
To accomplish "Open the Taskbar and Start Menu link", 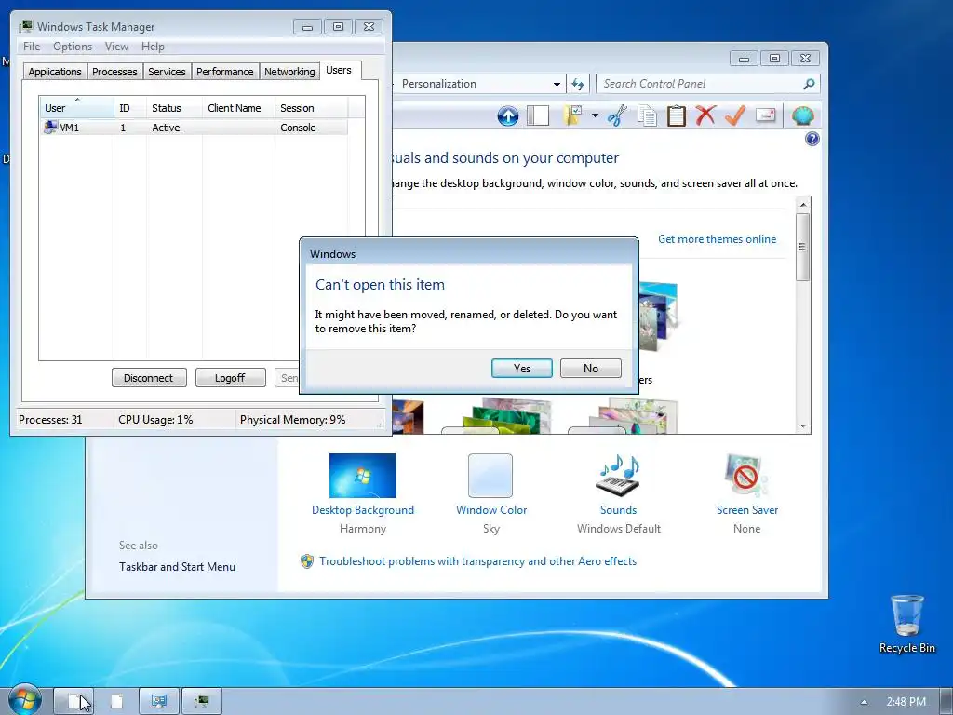I will (x=177, y=567).
